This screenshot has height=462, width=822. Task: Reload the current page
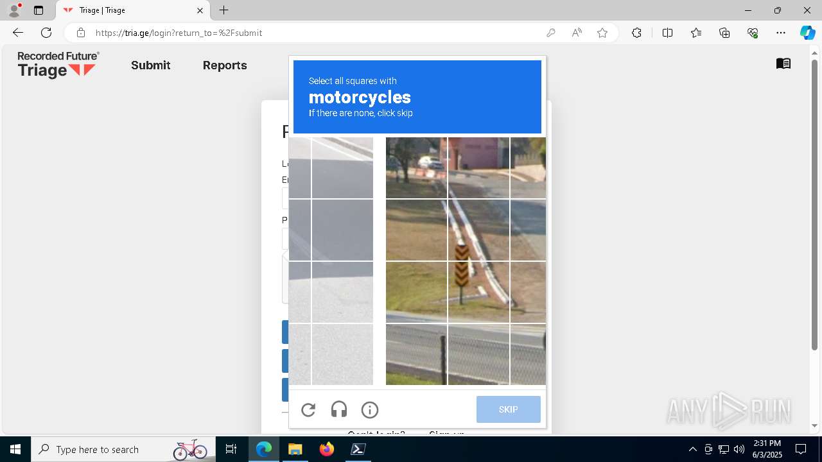[x=46, y=33]
